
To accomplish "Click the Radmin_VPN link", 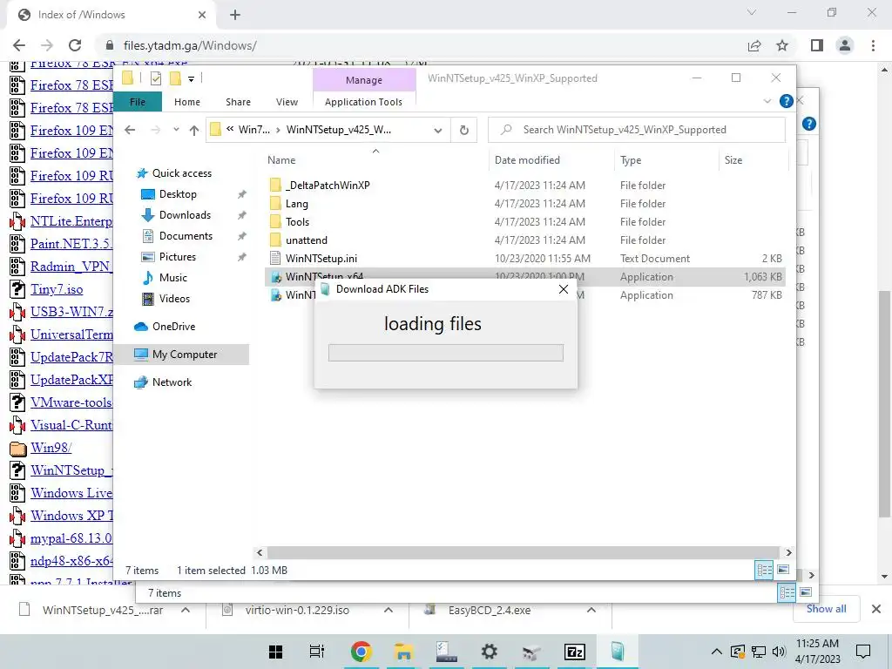I will pos(71,267).
